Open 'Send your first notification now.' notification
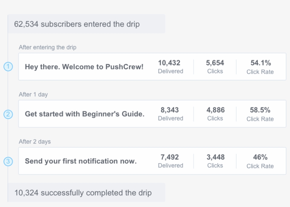 (81, 161)
